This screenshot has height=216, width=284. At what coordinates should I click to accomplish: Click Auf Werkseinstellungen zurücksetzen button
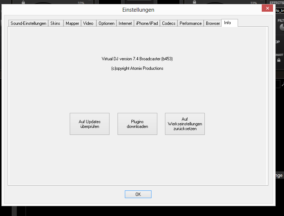[185, 124]
